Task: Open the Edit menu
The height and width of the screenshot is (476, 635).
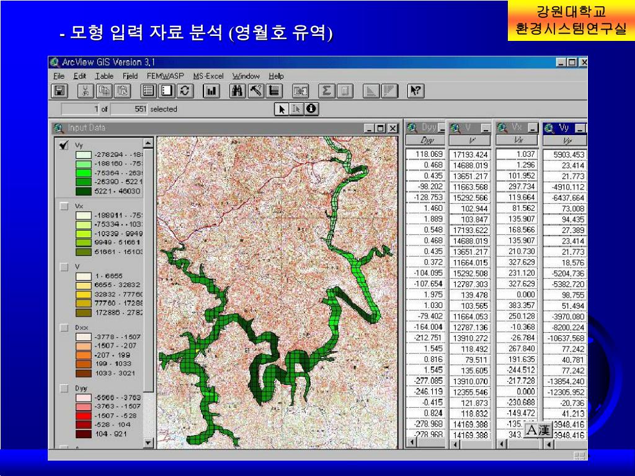Action: 79,76
